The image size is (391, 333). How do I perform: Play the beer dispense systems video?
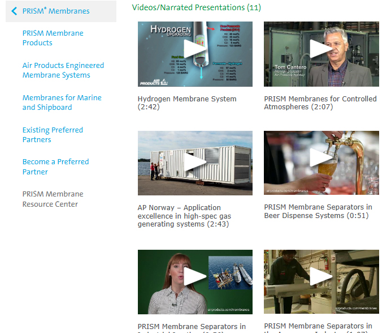tap(321, 163)
